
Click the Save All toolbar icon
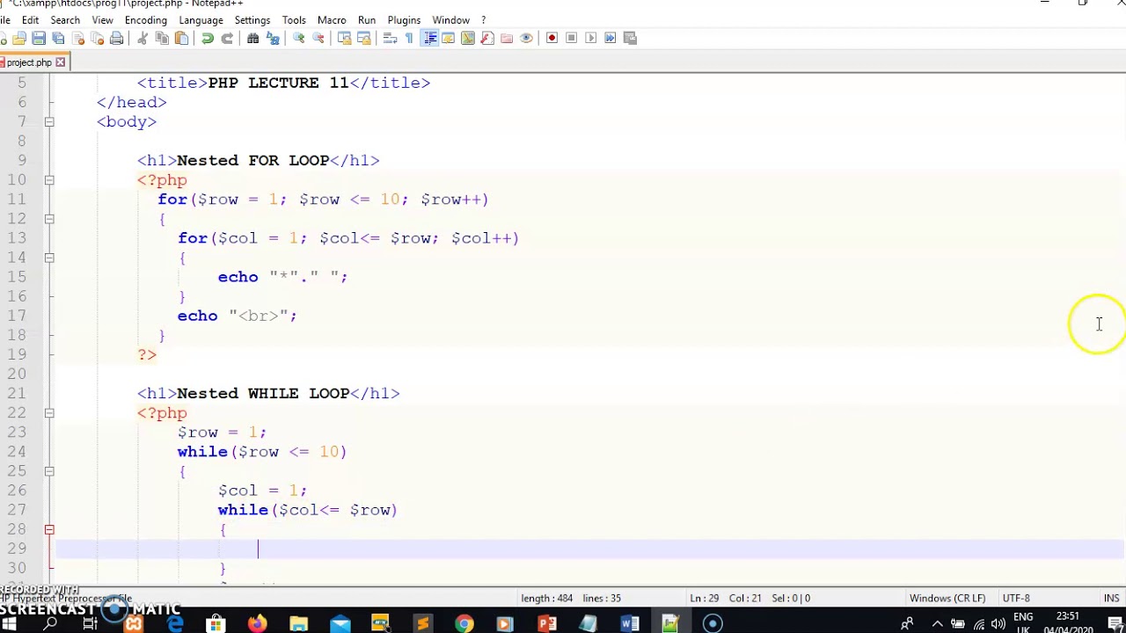(x=58, y=38)
